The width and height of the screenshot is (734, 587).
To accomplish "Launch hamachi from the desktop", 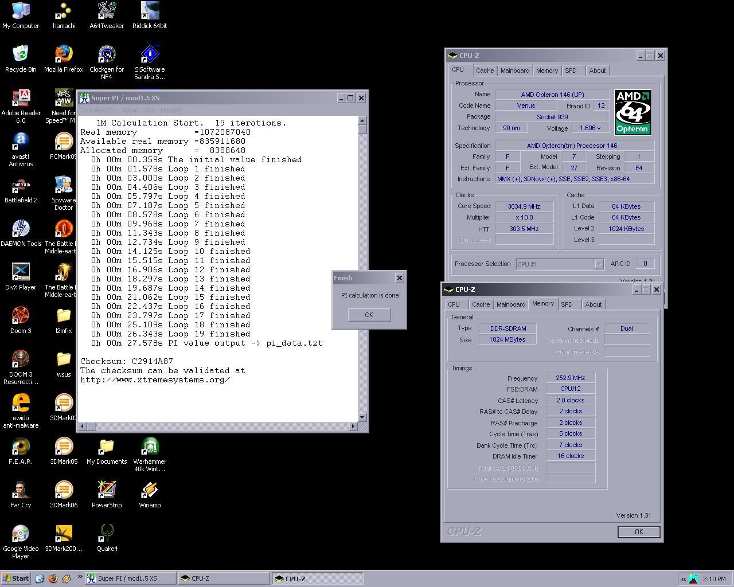I will click(x=64, y=15).
